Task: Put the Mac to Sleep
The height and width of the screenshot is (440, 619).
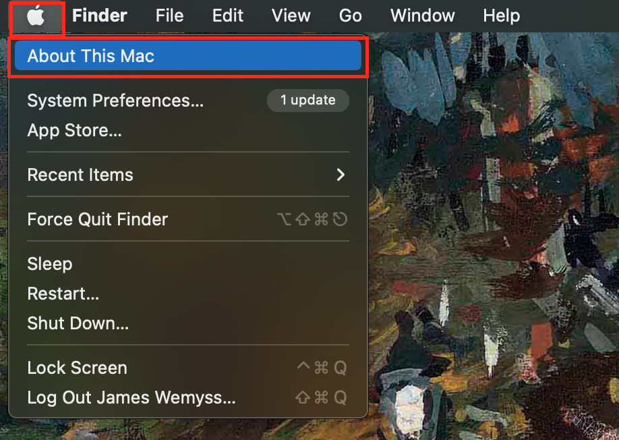Action: point(50,264)
